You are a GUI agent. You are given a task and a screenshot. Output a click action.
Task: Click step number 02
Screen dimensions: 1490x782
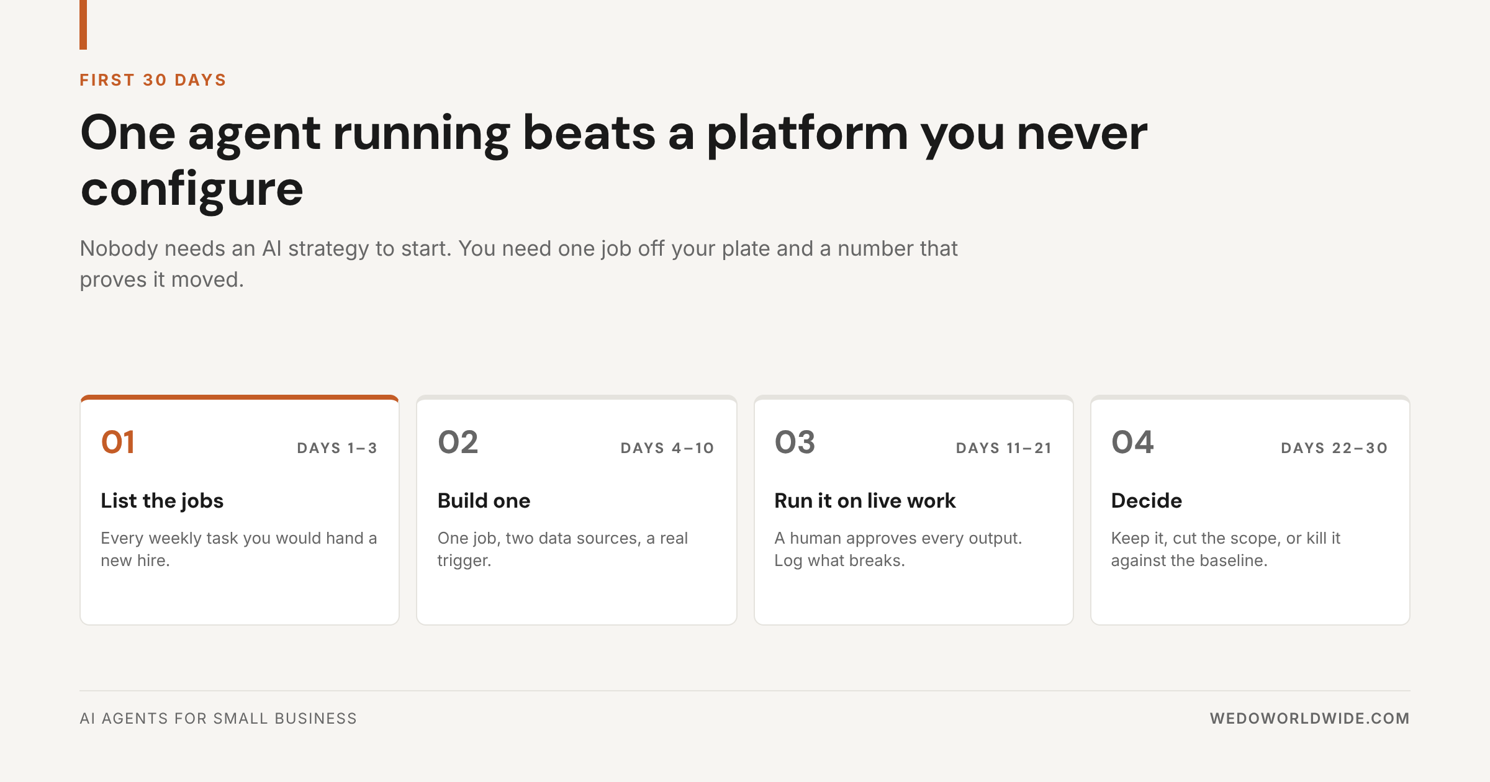[458, 443]
